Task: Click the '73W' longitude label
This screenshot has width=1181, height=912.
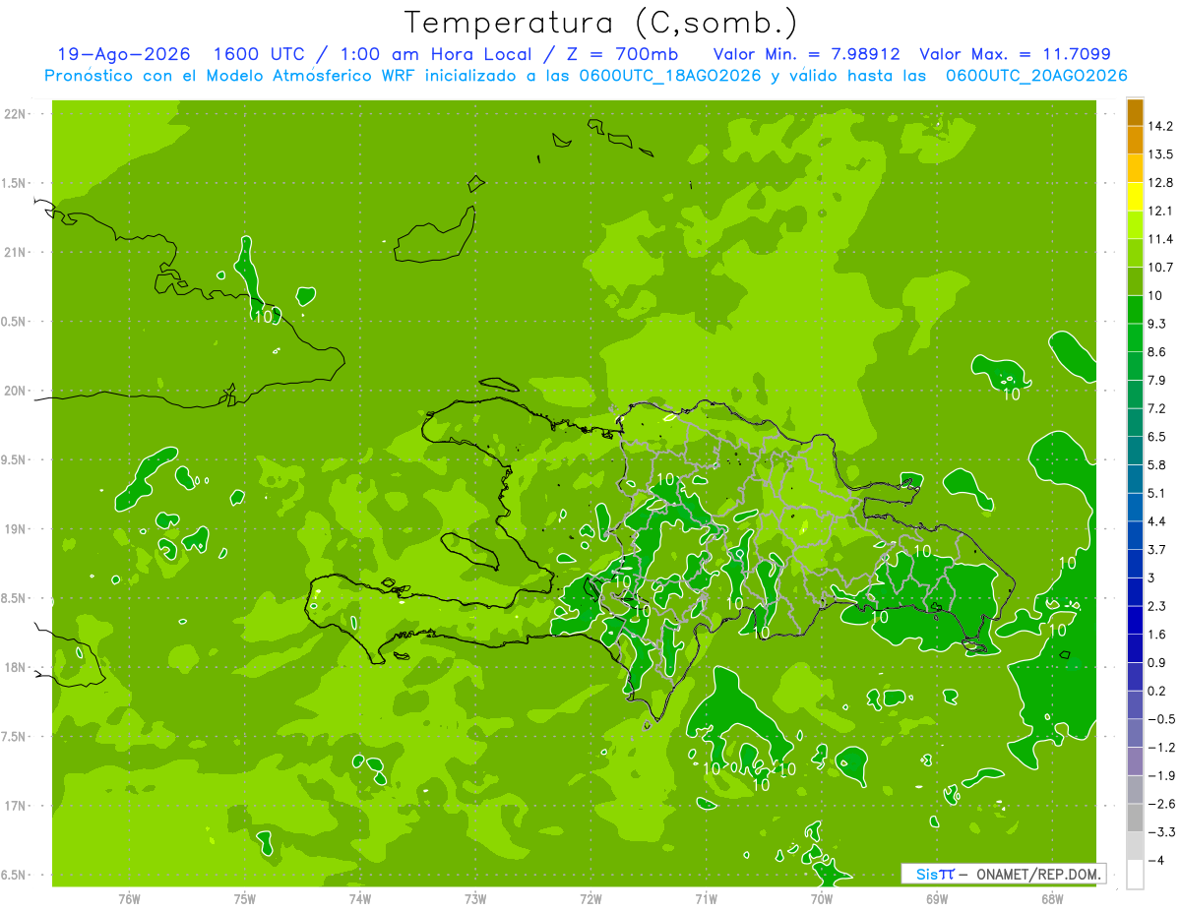Action: coord(475,899)
